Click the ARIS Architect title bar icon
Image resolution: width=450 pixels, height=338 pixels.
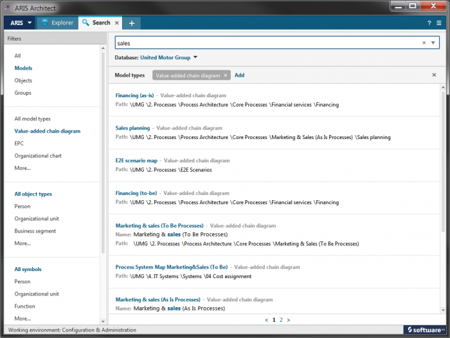tap(9, 8)
